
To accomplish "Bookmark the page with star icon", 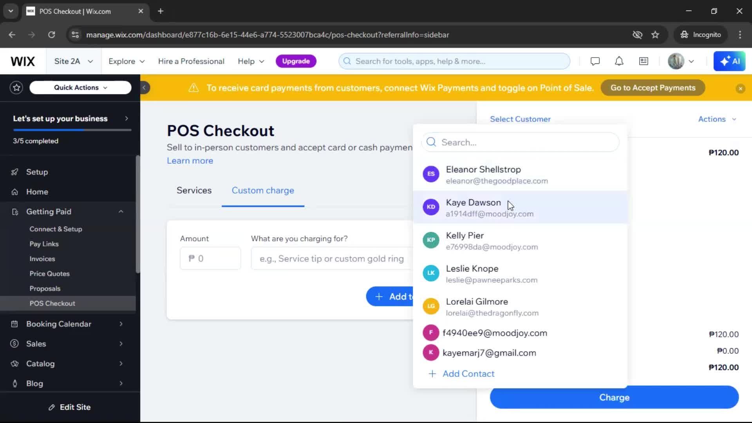I will tap(655, 35).
